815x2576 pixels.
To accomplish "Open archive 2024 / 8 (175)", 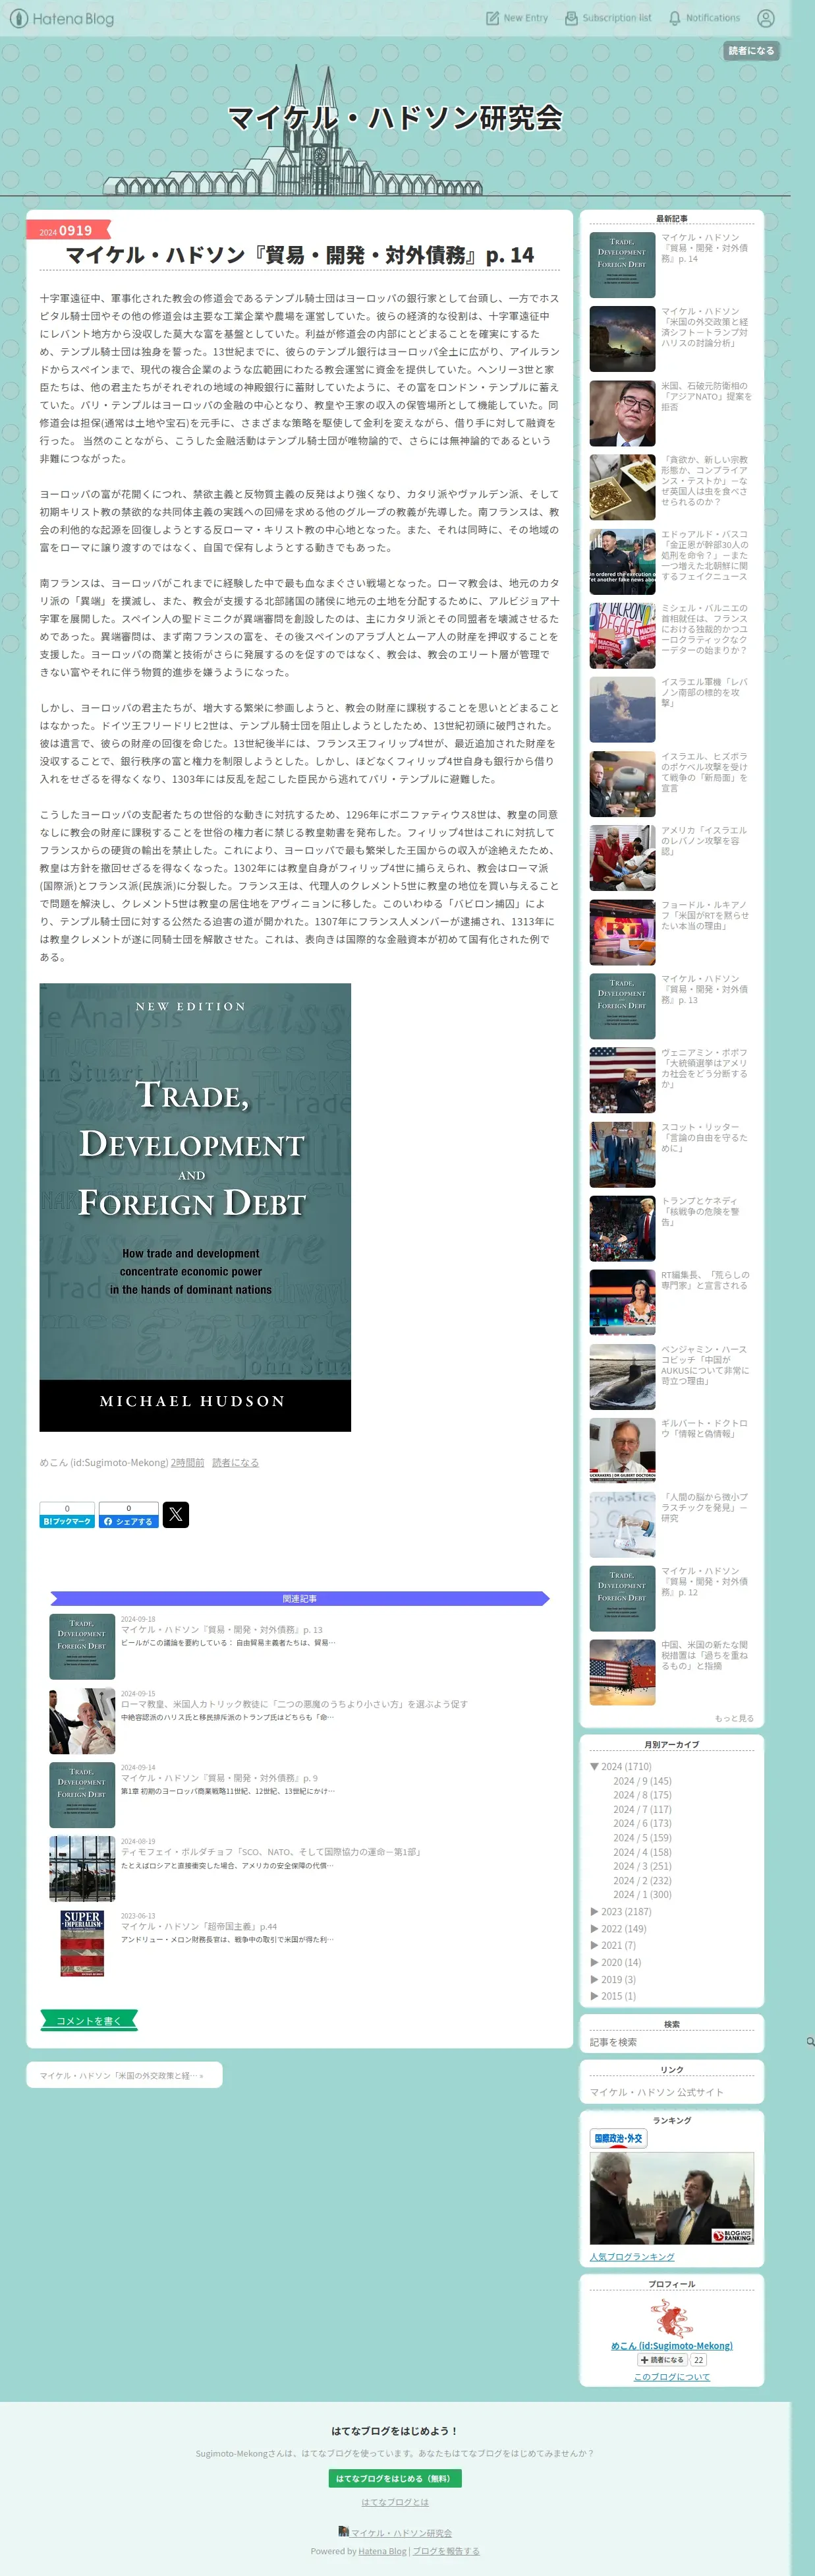I will tap(642, 1795).
